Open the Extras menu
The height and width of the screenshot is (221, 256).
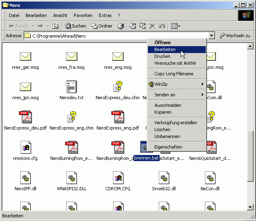[x=105, y=15]
